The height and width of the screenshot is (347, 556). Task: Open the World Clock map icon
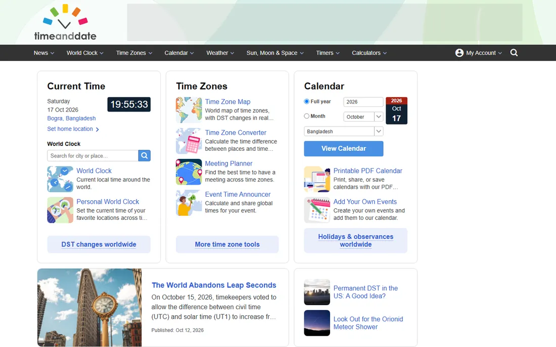60,179
